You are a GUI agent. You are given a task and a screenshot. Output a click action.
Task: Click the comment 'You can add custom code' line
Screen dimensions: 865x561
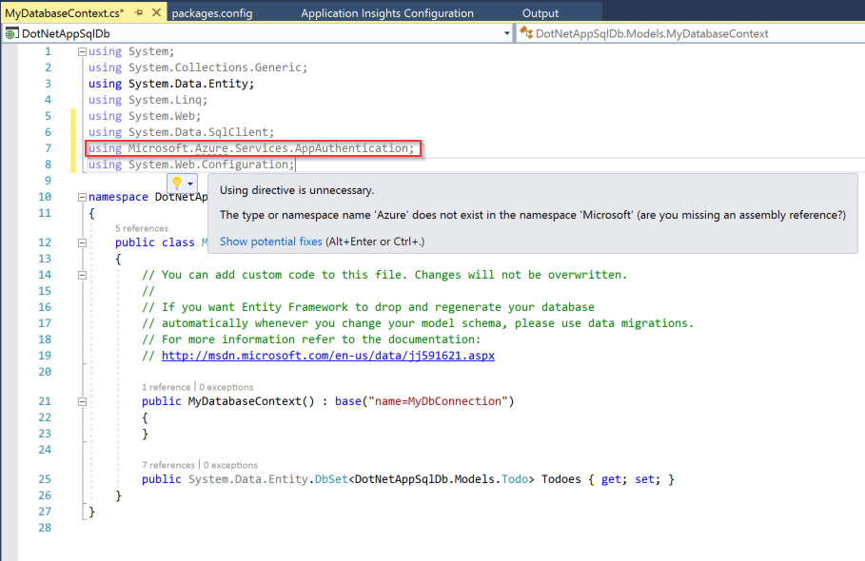(384, 275)
